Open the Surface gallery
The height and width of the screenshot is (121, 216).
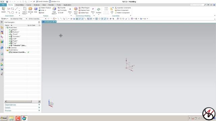pyautogui.click(x=99, y=11)
